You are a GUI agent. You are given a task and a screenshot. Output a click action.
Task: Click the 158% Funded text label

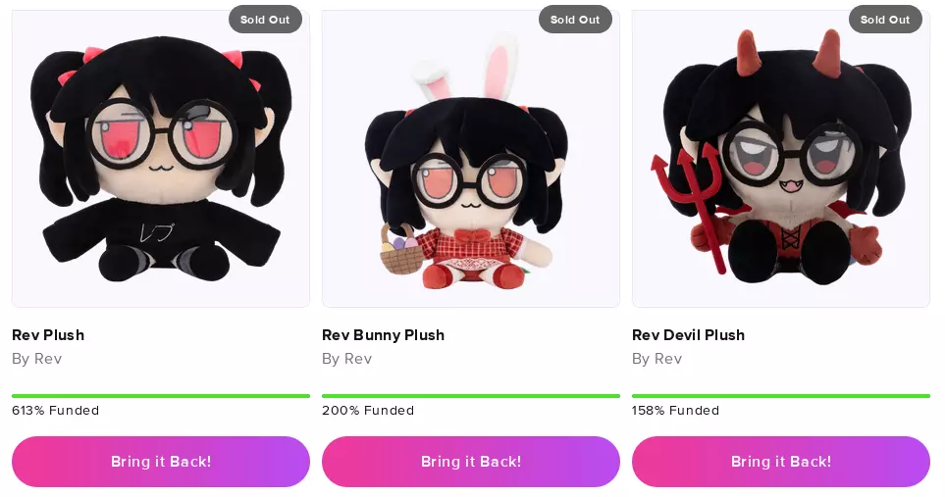click(x=675, y=411)
